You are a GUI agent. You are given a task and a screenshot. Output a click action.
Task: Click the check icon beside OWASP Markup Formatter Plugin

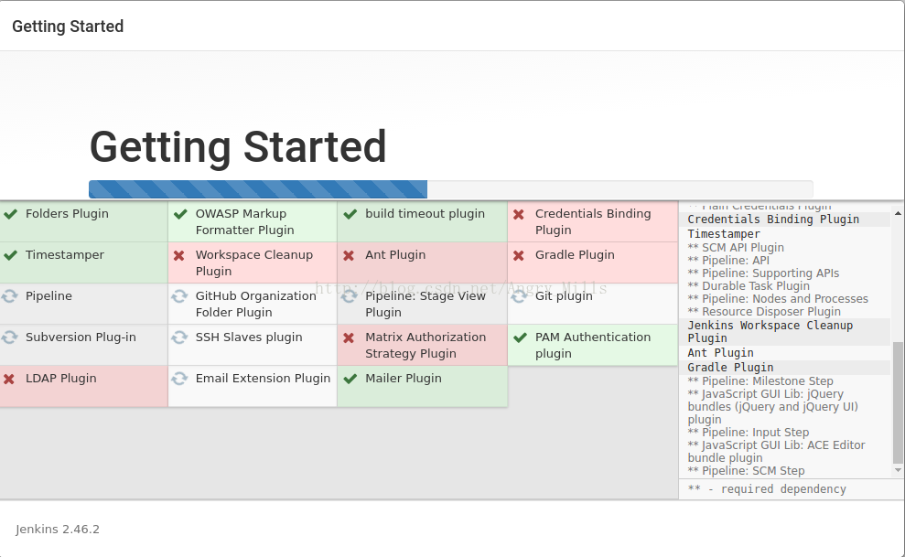tap(180, 214)
